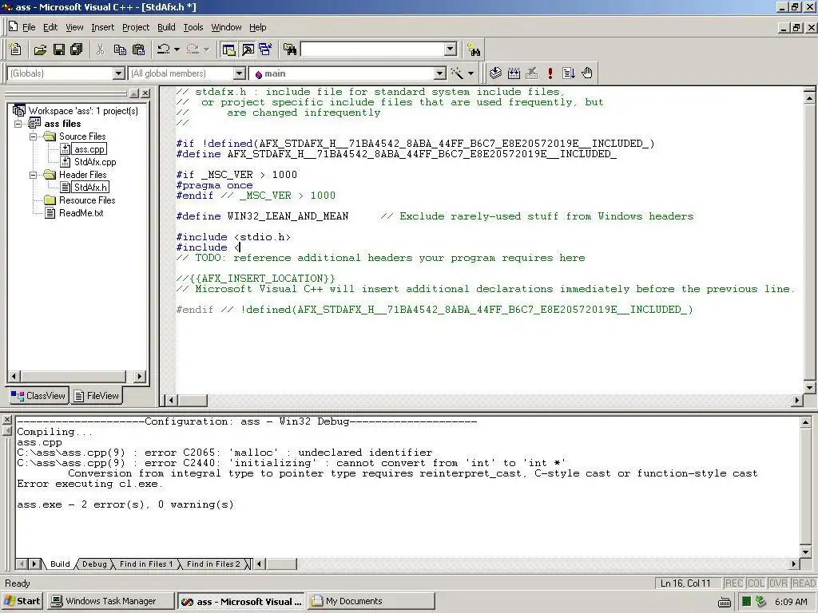Select StdAfx.cpp in the file tree
Screen dimensions: 818x613
[x=95, y=162]
